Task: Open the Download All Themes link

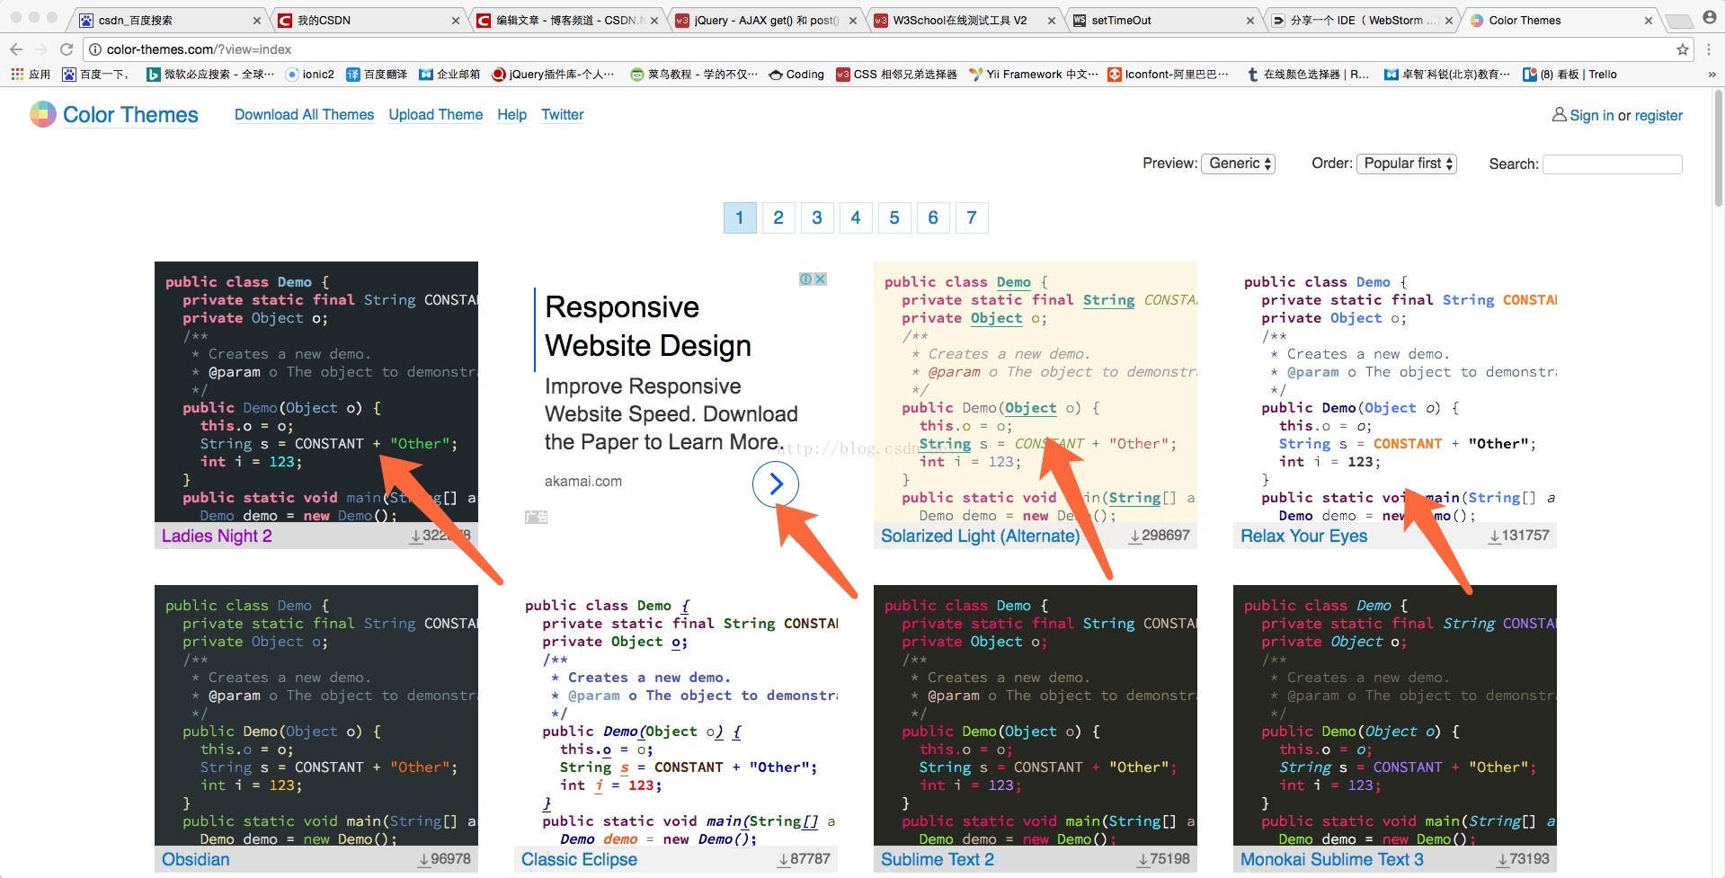Action: click(x=304, y=115)
